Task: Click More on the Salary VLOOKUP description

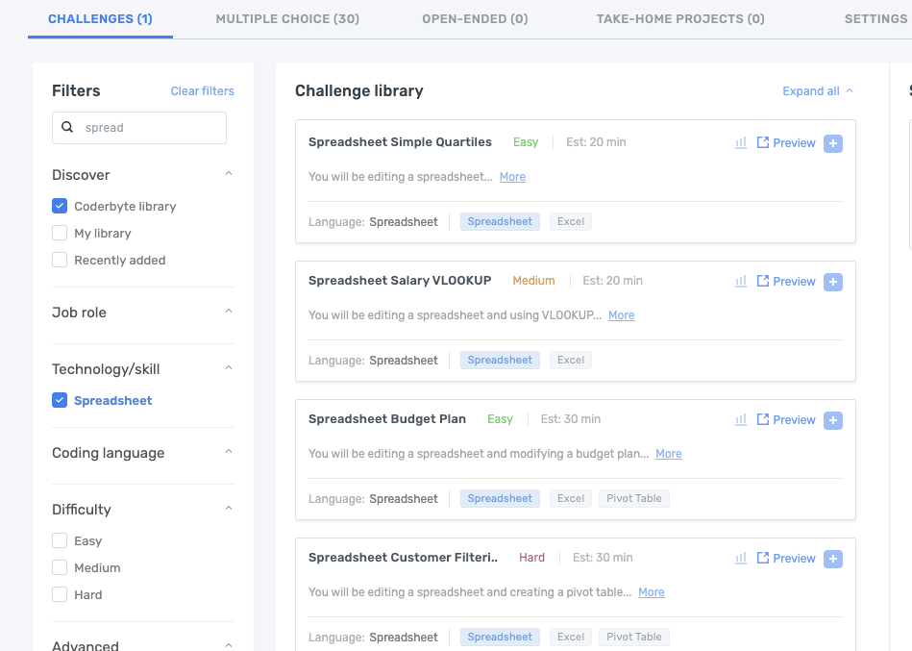Action: click(x=621, y=314)
